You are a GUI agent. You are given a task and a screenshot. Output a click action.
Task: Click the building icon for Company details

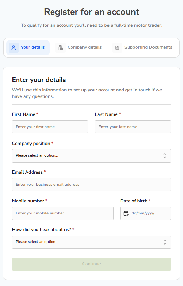click(x=60, y=48)
